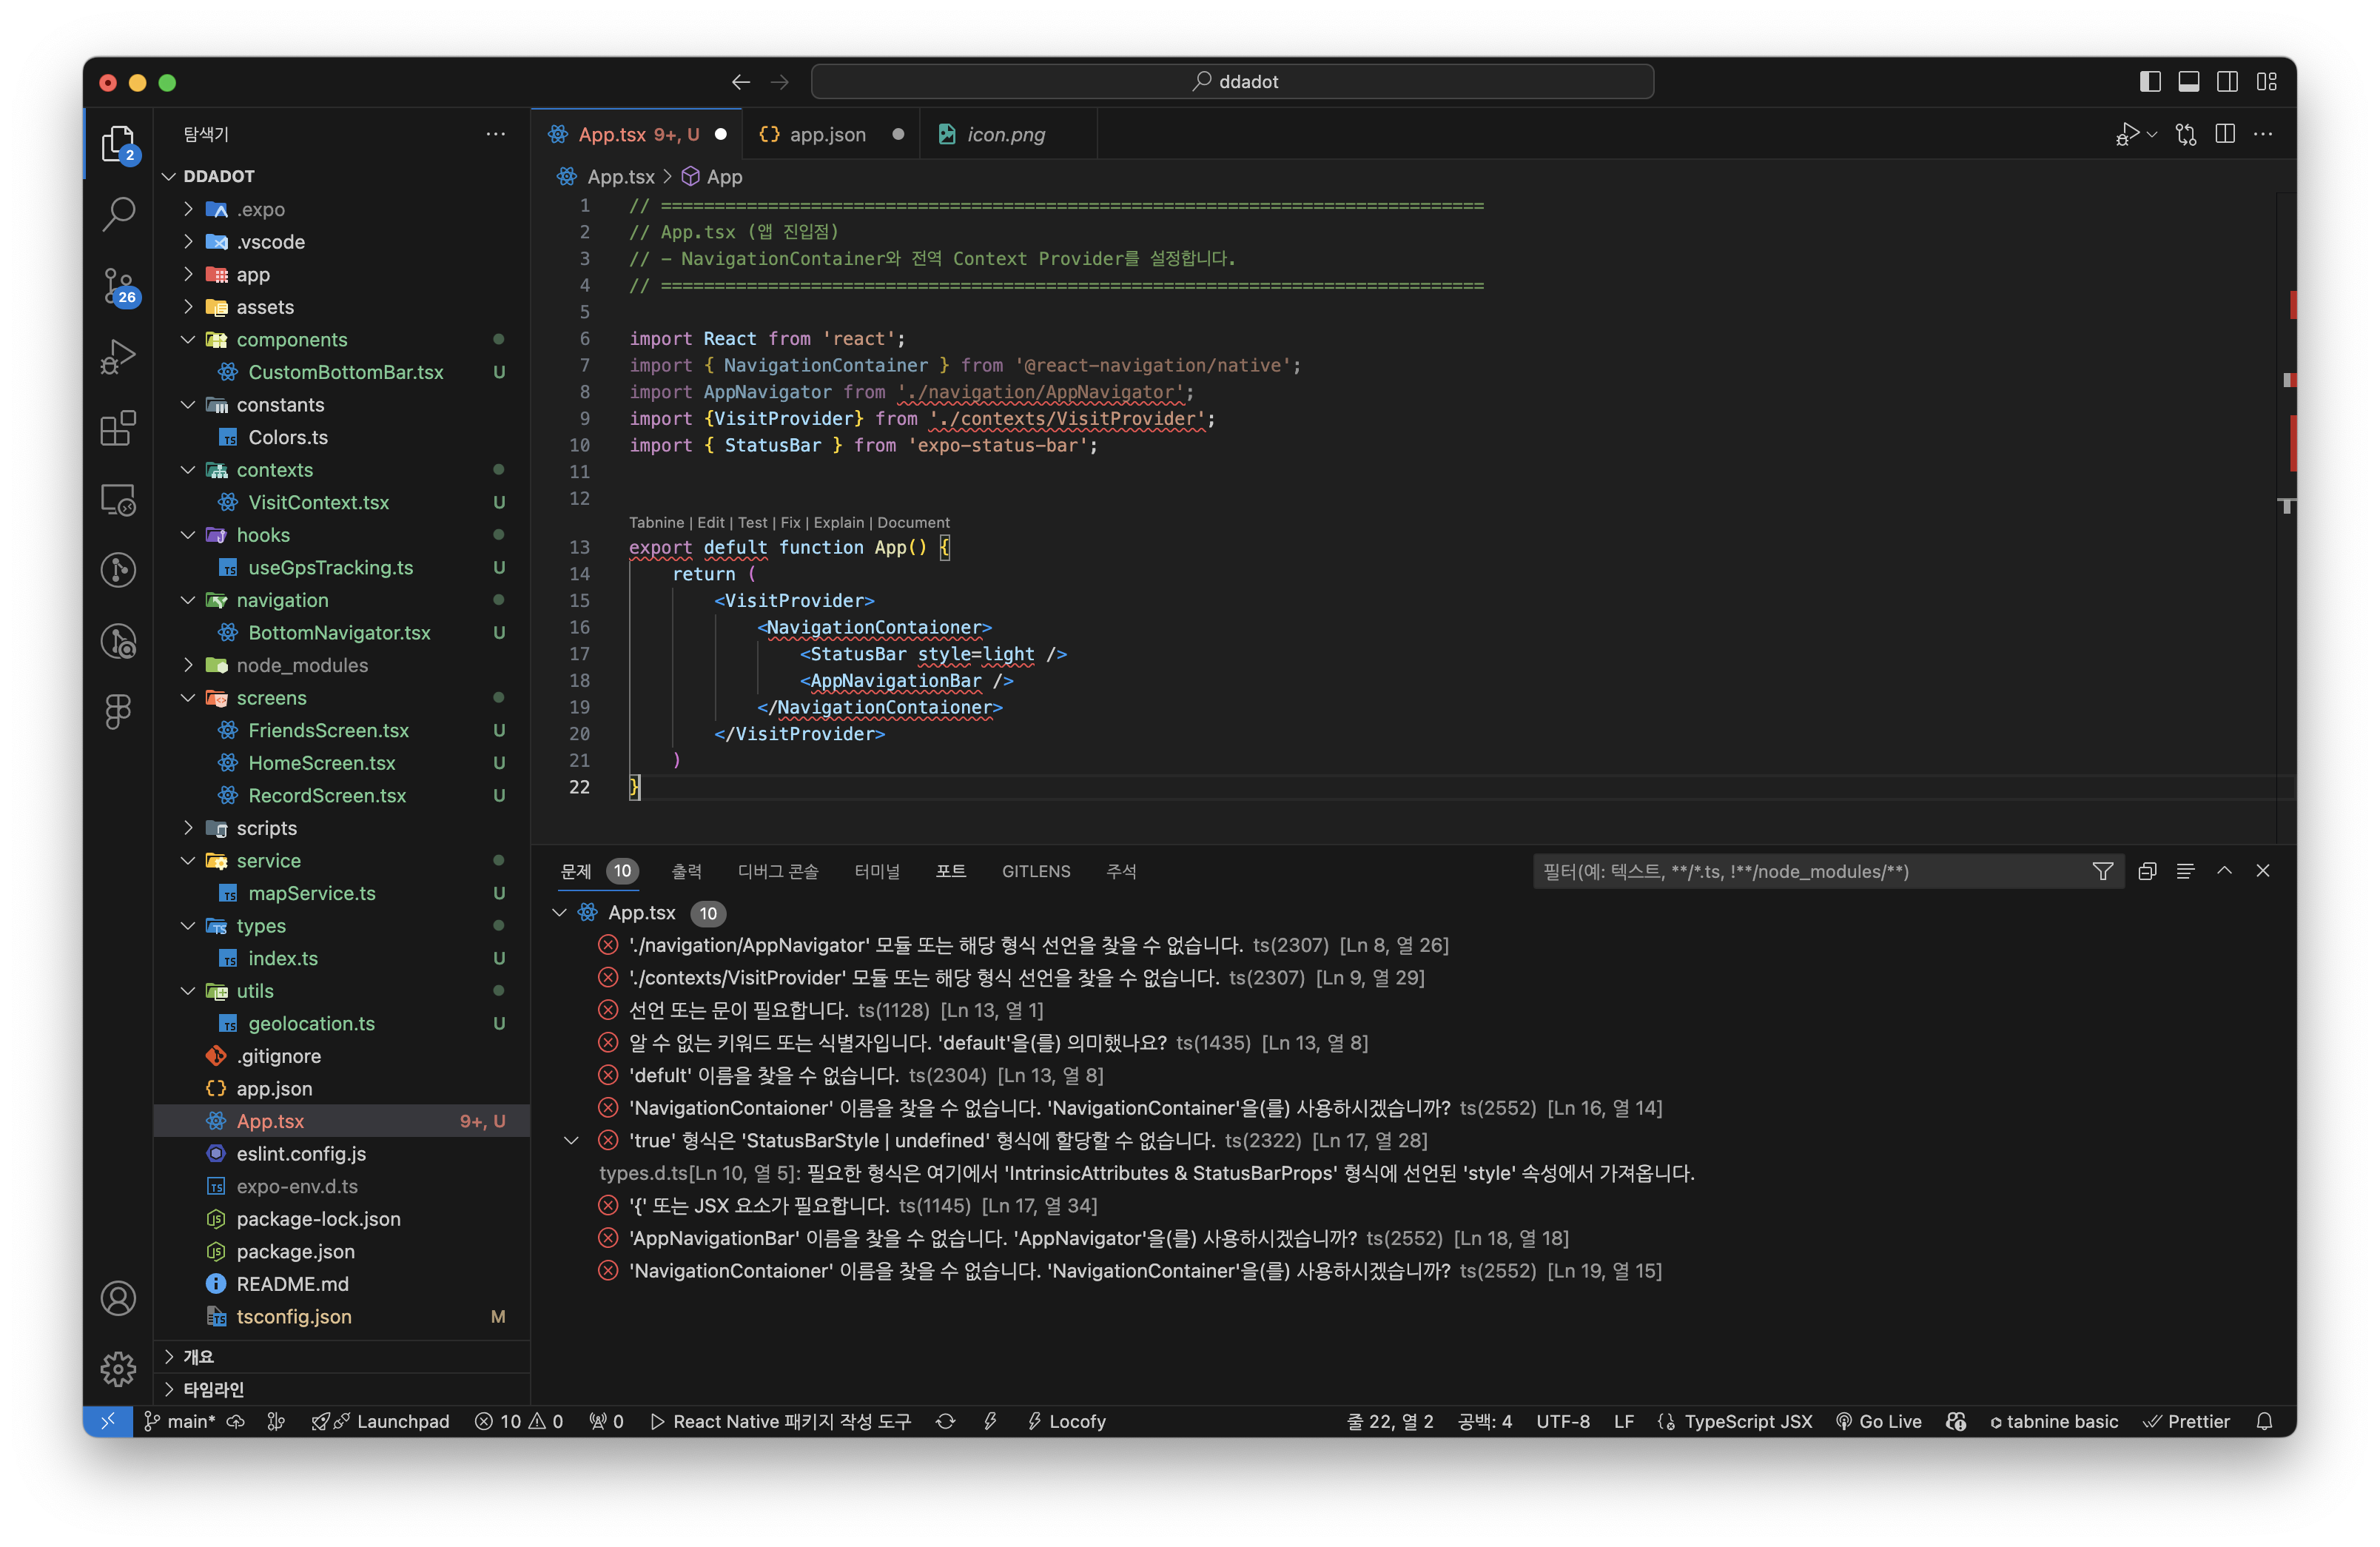Toggle secondary sidebar layout button
The image size is (2380, 1547).
click(x=2228, y=82)
